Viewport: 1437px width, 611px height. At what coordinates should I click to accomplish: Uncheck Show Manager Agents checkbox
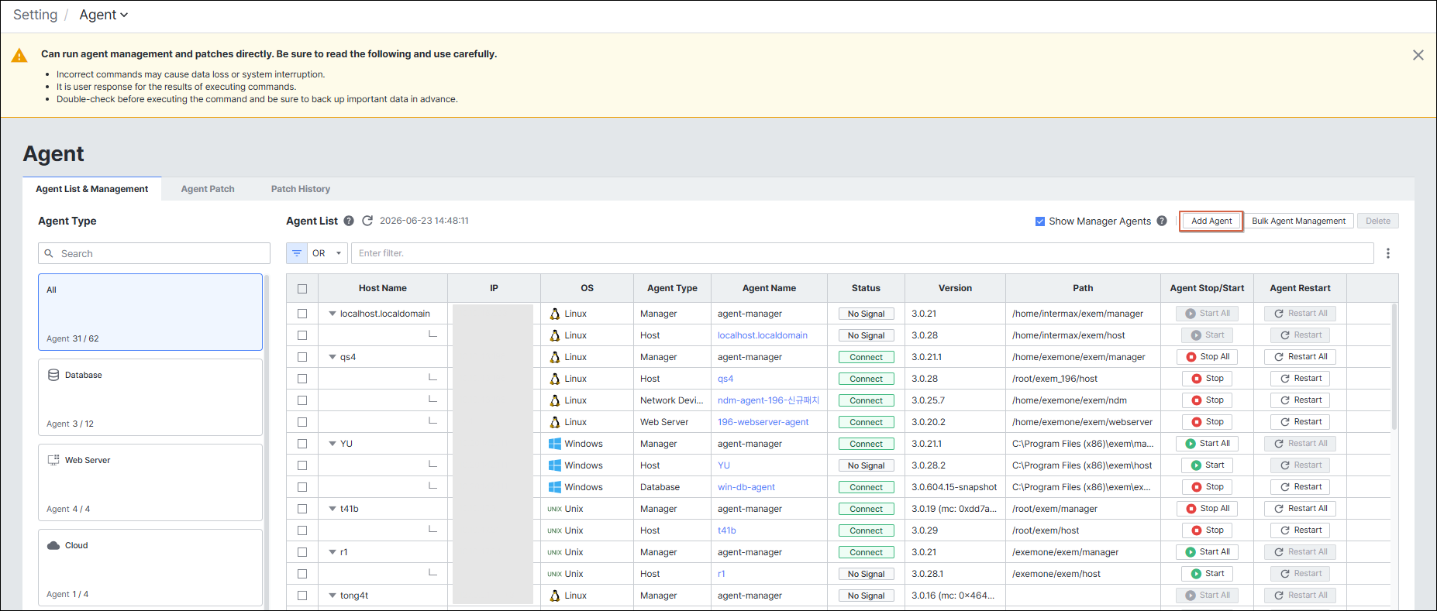pyautogui.click(x=1040, y=221)
